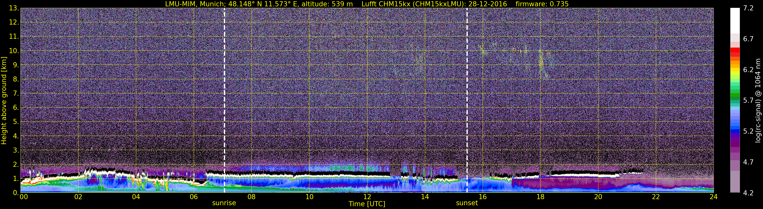Click the y-axis tick label '5.'
The height and width of the screenshot is (209, 763).
point(15,122)
